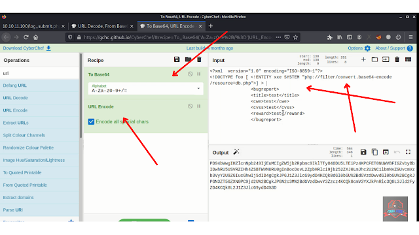Select Randomize Colour Palette operation
This screenshot has width=419, height=235.
pos(39,148)
